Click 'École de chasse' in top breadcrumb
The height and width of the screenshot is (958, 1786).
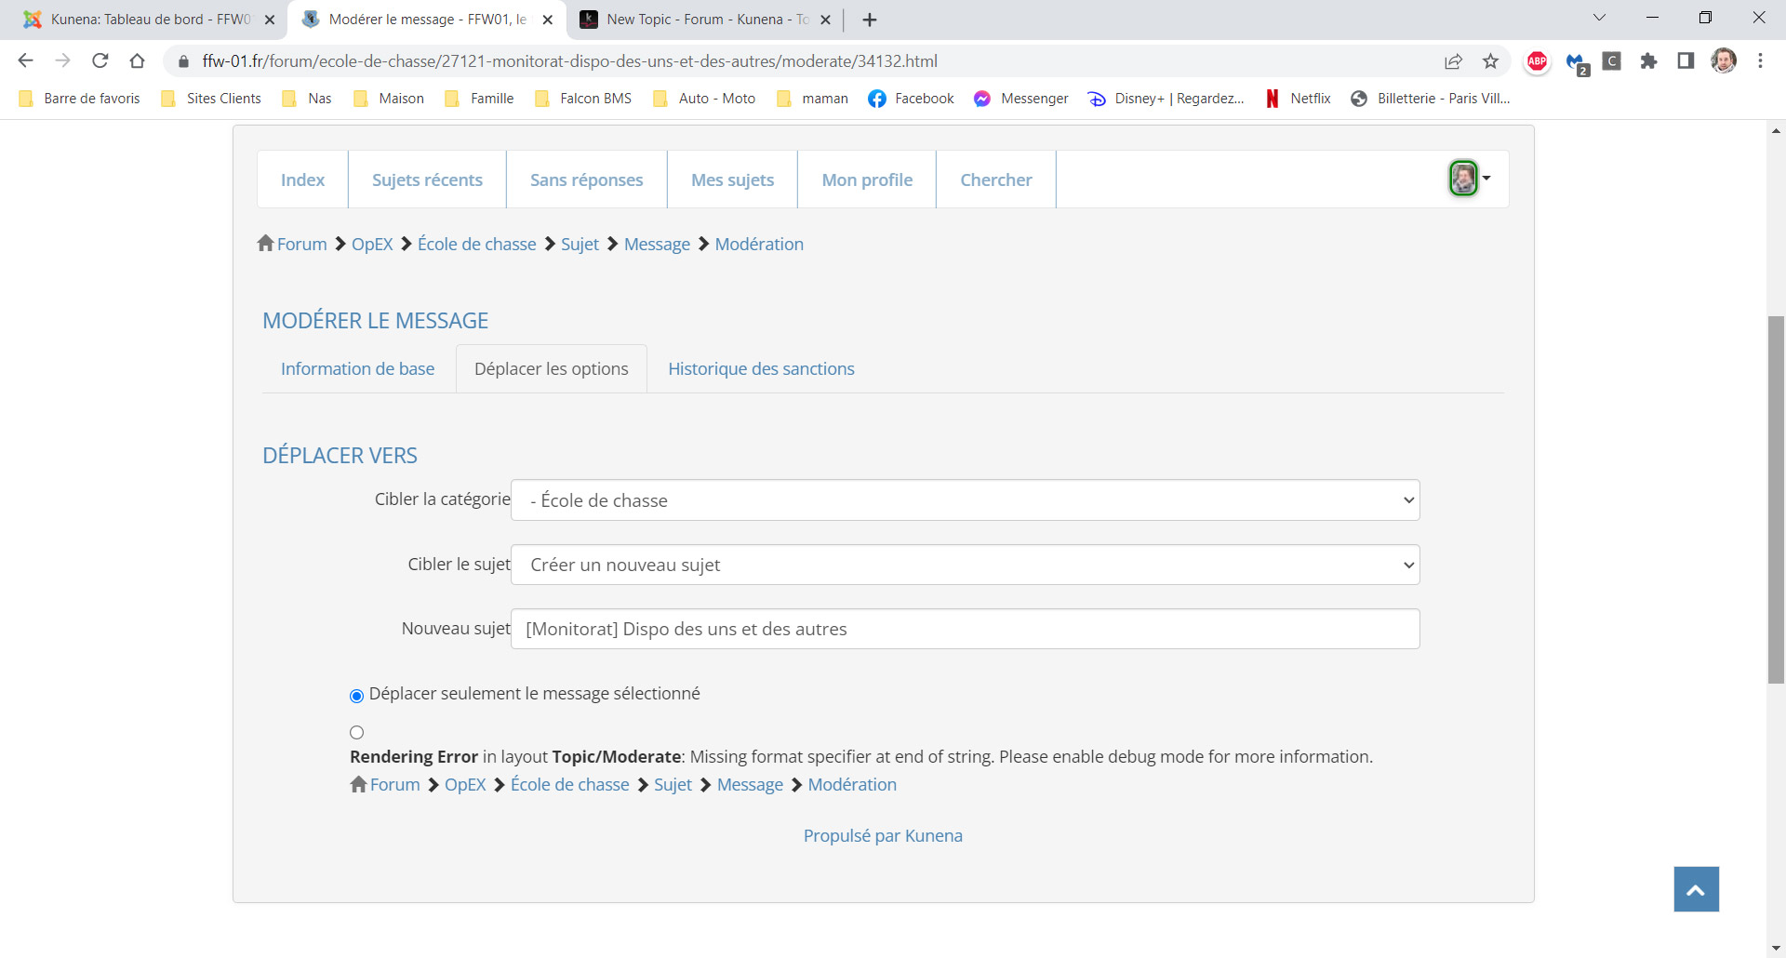pyautogui.click(x=476, y=245)
